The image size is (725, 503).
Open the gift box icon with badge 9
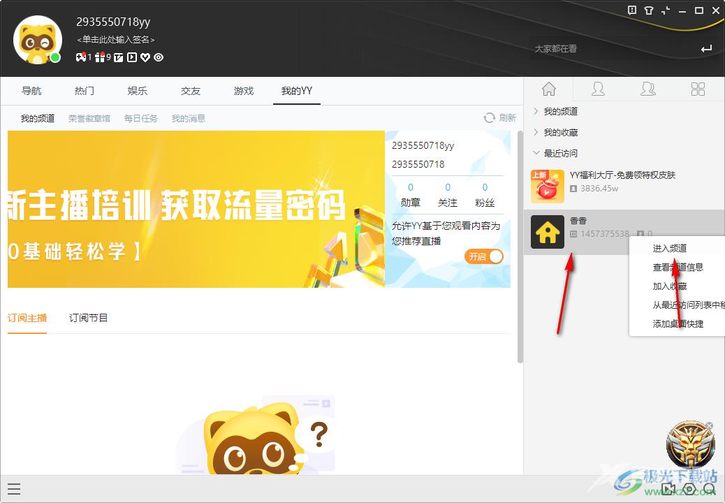click(x=99, y=57)
